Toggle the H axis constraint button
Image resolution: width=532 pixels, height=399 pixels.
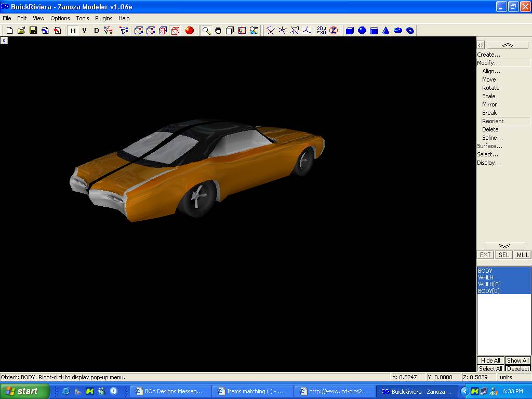[73, 31]
